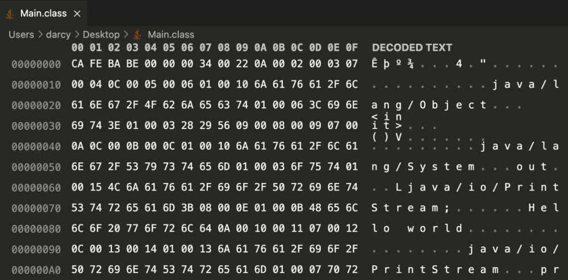Click the Java file icon in the breadcrumb

[x=138, y=35]
